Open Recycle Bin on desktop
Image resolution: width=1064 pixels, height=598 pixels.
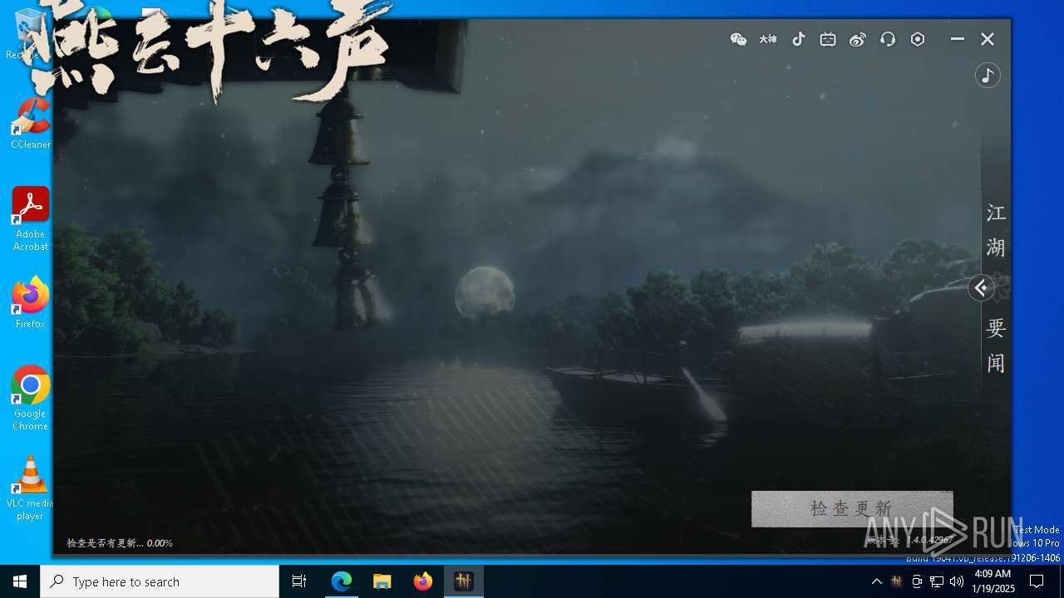30,35
